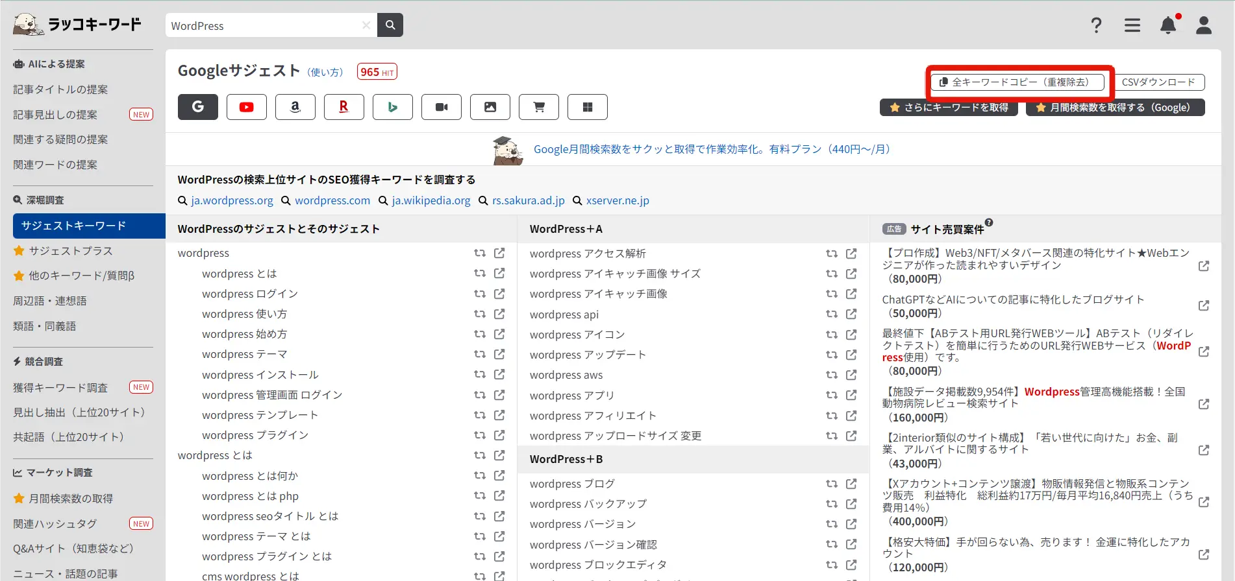
Task: Select the video camera suggest source icon
Action: pos(442,107)
